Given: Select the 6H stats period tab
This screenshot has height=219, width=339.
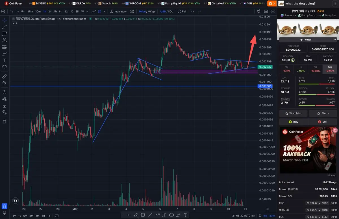Looking at the screenshot, I should tap(315, 69).
